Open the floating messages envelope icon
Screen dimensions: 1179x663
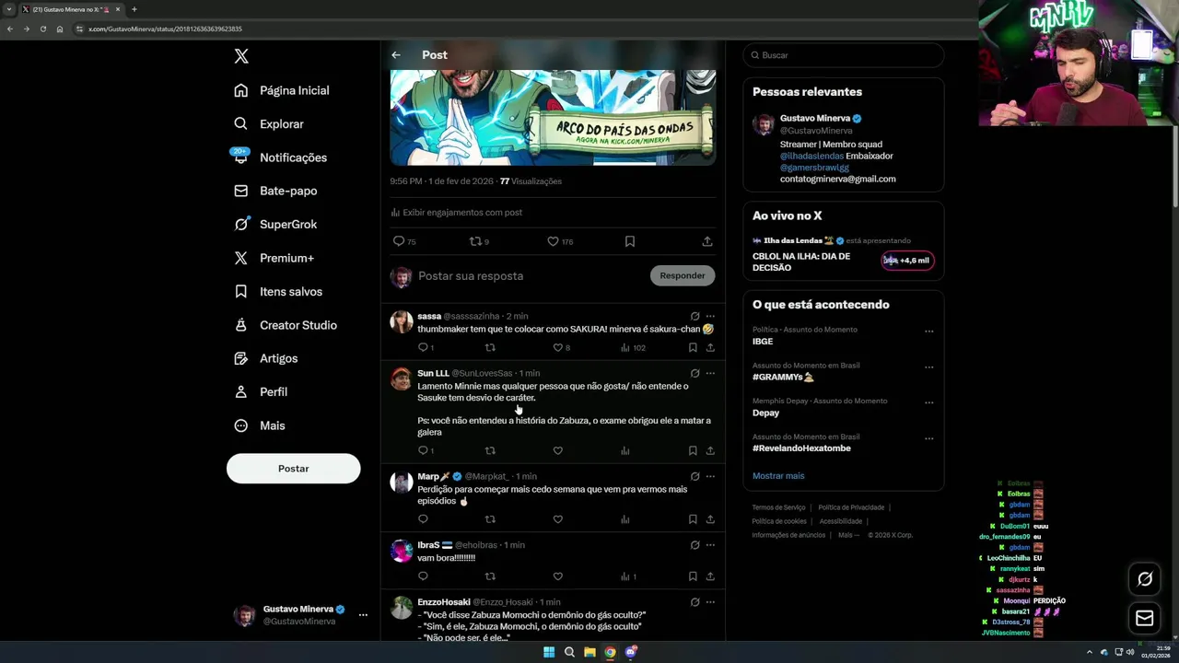1145,618
